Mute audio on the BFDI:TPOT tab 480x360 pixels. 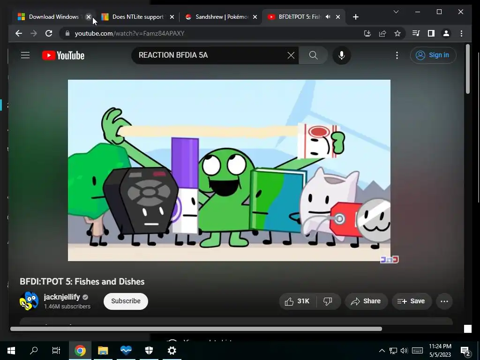click(328, 17)
